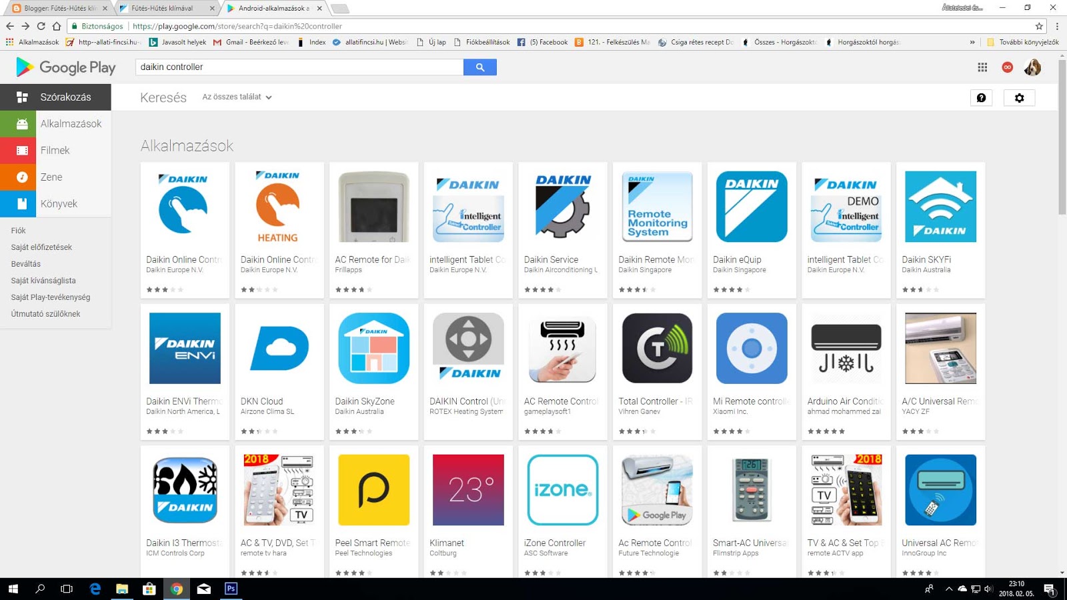Click the Google Play logo
1067x600 pixels.
tap(66, 67)
